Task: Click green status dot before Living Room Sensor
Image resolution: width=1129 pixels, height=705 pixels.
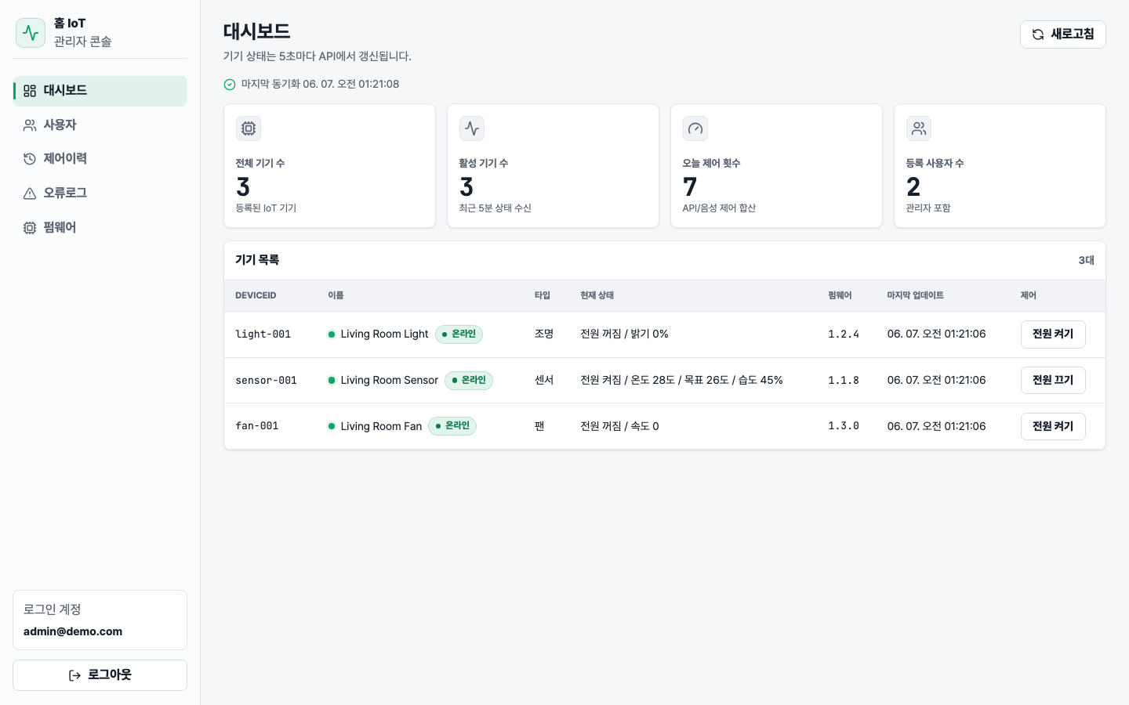Action: (x=332, y=381)
